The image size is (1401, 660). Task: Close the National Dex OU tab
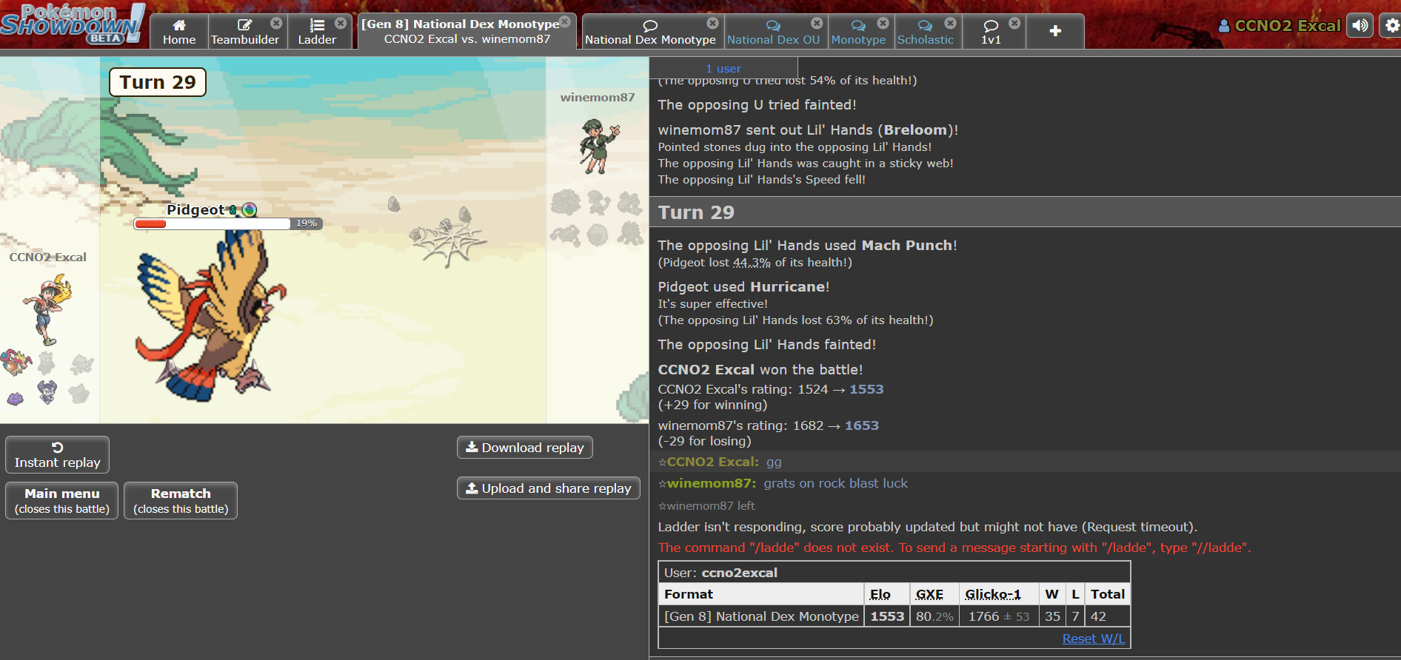(x=817, y=23)
